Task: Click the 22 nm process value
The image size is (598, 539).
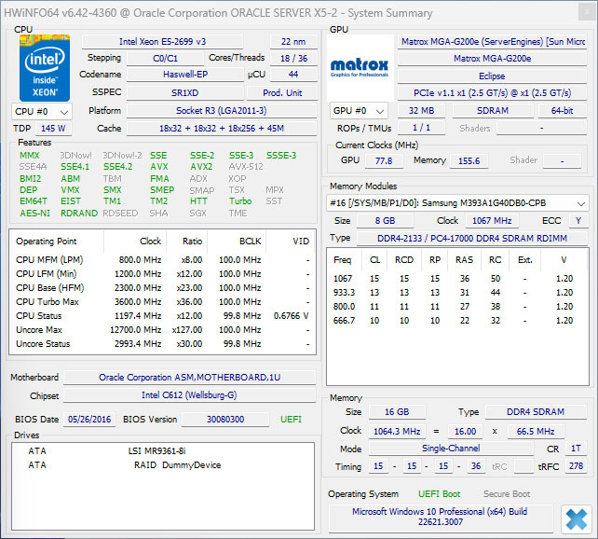Action: pos(293,41)
